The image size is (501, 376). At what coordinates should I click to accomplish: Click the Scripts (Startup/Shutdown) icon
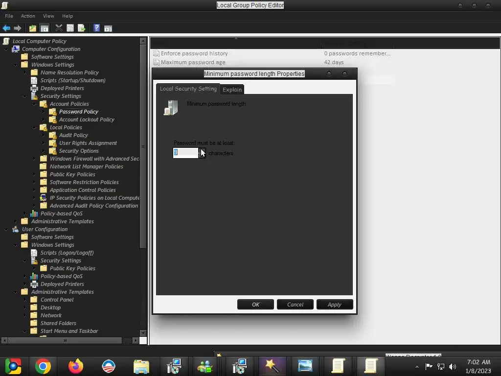point(34,80)
